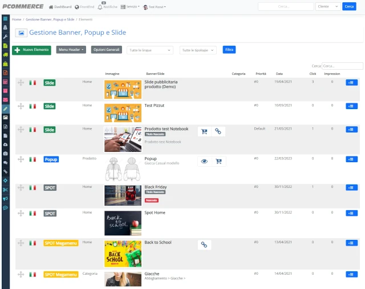The width and height of the screenshot is (365, 289).
Task: Open the image/picture sidebar icon
Action: coord(5,118)
